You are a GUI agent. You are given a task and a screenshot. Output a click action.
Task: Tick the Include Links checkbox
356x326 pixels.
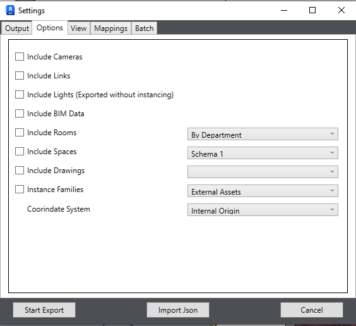tap(20, 76)
